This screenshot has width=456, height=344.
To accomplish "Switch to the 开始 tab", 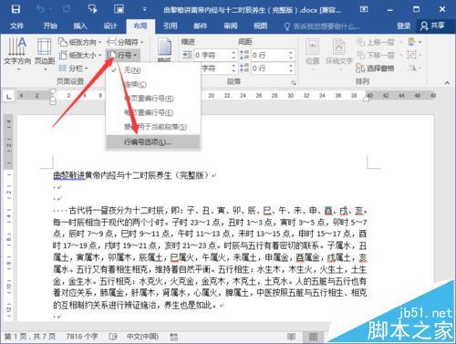I will pos(50,26).
